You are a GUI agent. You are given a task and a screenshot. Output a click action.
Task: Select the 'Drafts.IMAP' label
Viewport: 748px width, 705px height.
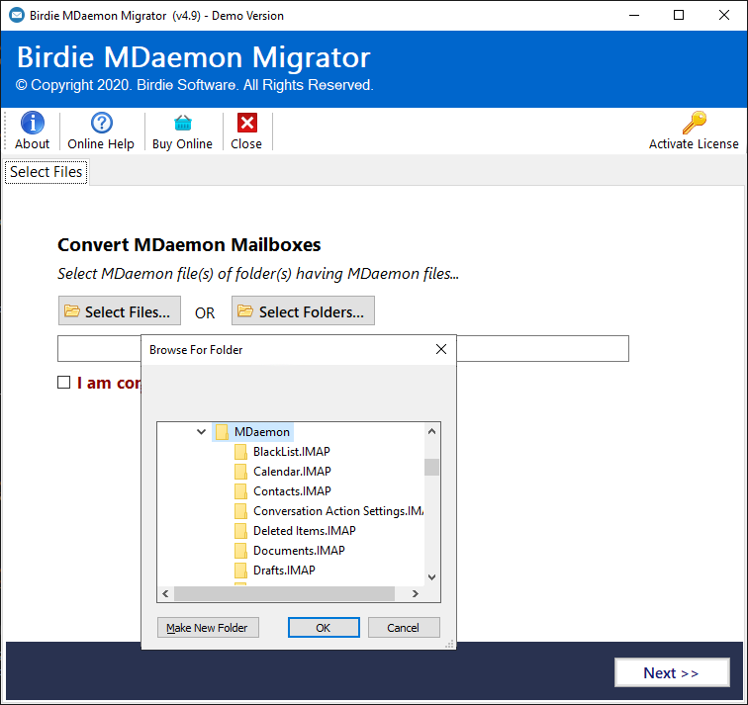(284, 571)
